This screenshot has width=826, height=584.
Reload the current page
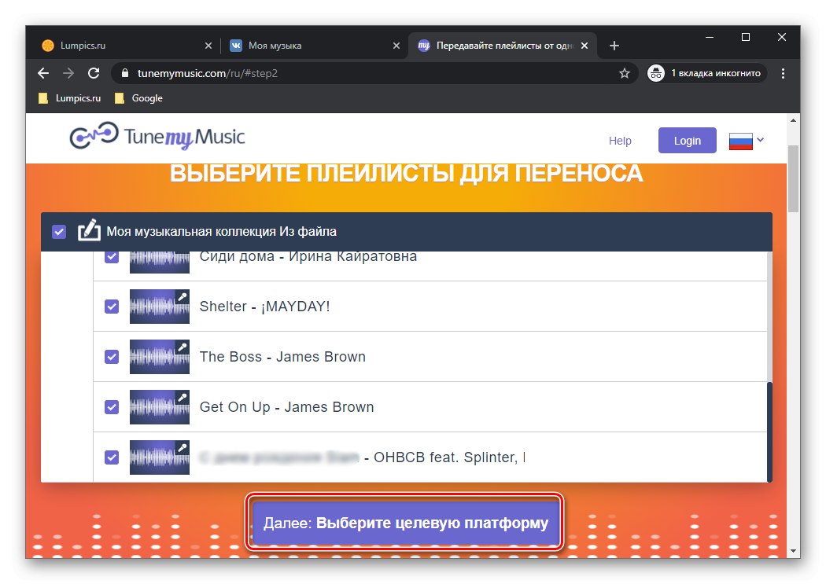click(x=94, y=72)
